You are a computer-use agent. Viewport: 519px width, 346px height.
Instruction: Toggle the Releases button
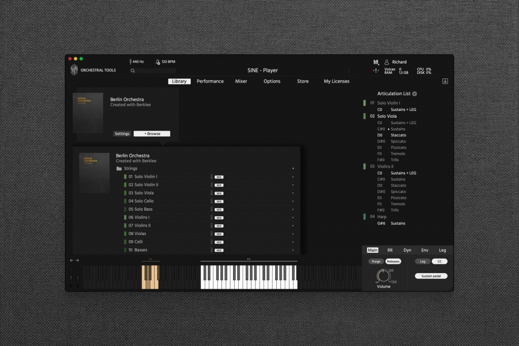pos(393,261)
